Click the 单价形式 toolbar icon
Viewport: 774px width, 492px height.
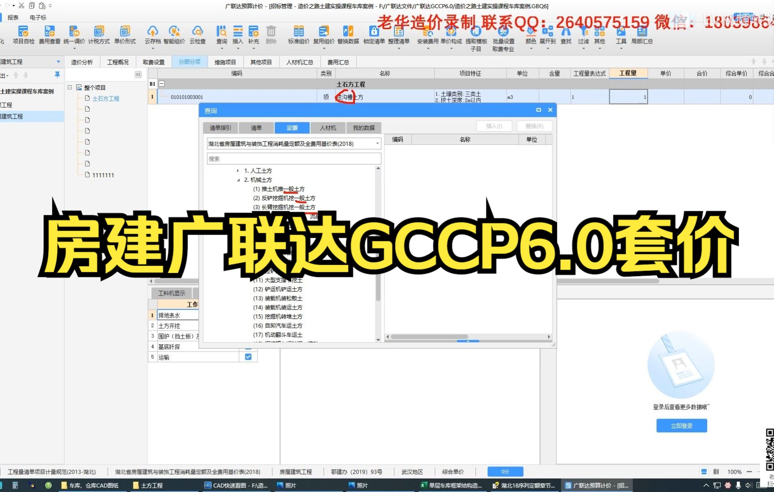pyautogui.click(x=125, y=35)
